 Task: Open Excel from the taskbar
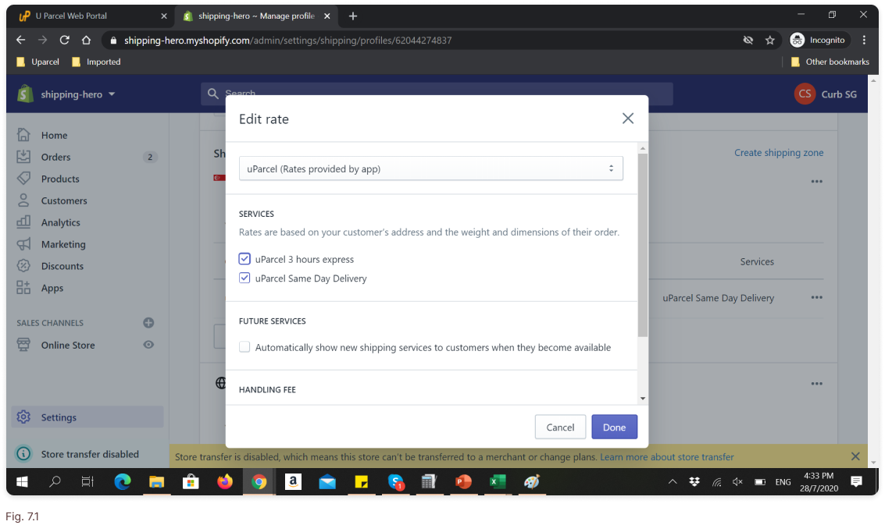[x=498, y=481]
